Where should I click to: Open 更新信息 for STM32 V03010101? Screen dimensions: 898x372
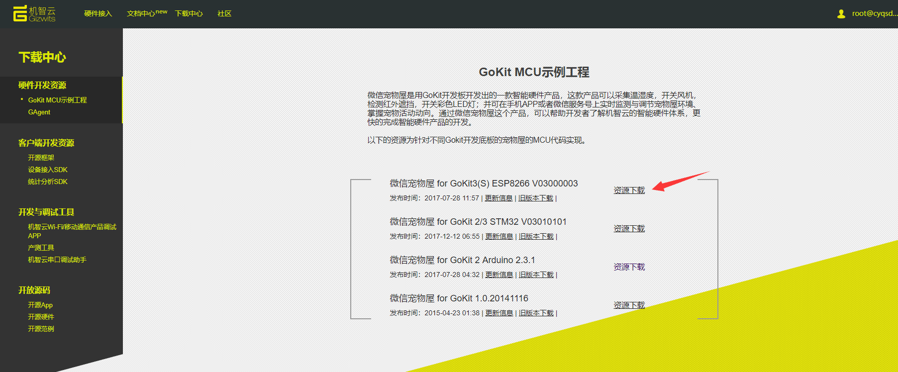point(499,236)
